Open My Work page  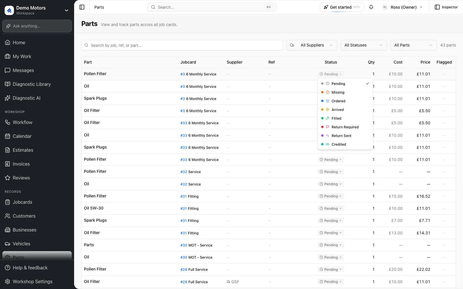[x=37, y=56]
